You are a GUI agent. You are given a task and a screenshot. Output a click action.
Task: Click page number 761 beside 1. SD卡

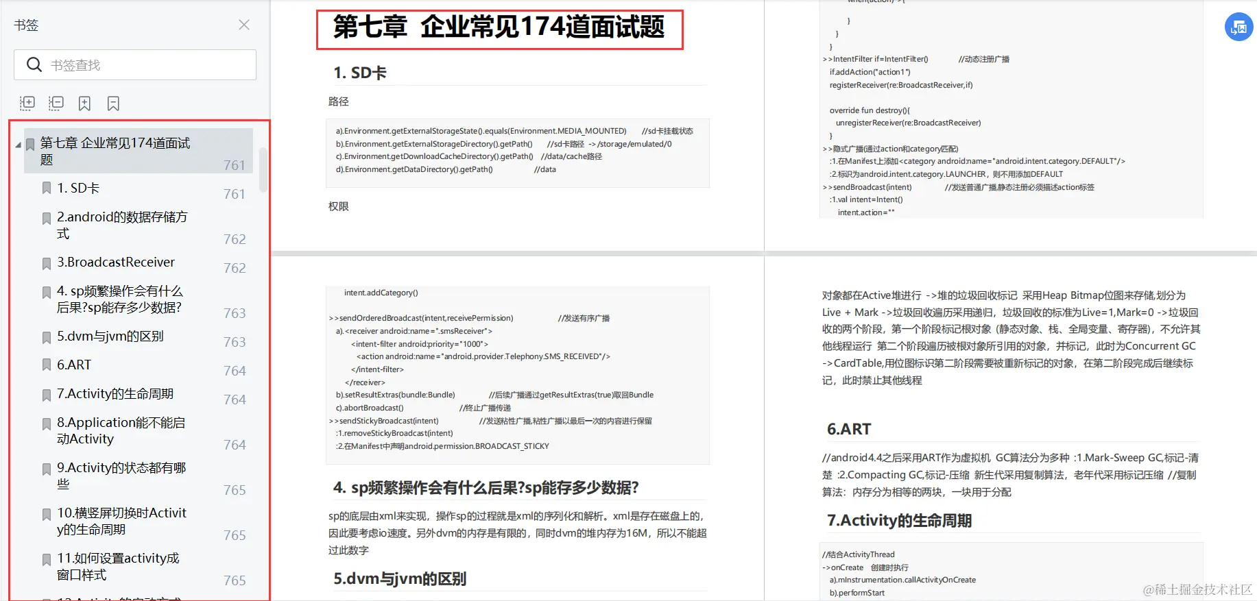235,194
